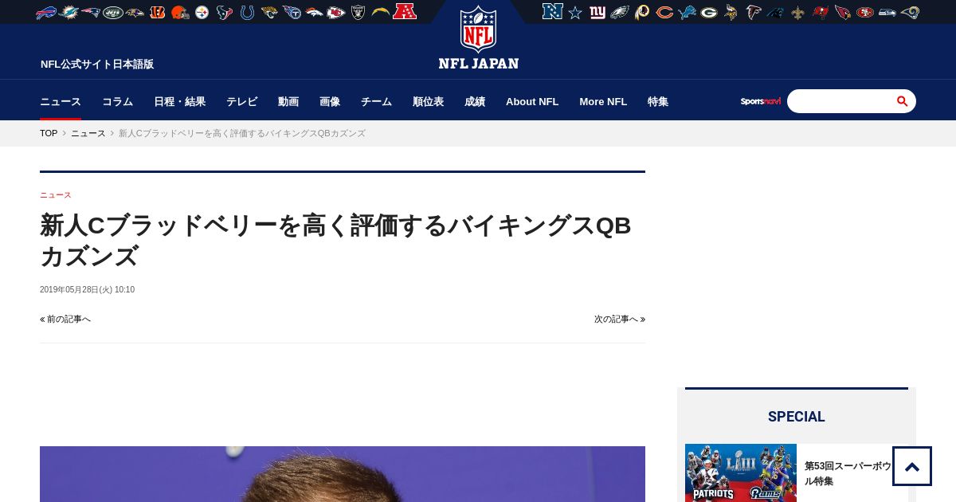Open the Baltimore Ravens logo
This screenshot has height=502, width=956.
pos(135,12)
